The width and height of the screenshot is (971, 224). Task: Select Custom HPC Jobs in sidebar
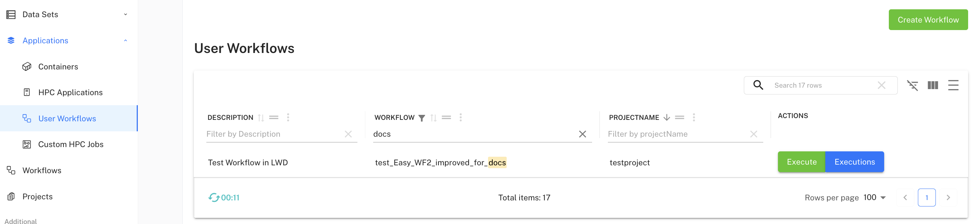click(70, 144)
